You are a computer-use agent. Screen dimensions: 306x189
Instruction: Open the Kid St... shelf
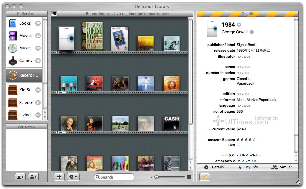(24, 90)
